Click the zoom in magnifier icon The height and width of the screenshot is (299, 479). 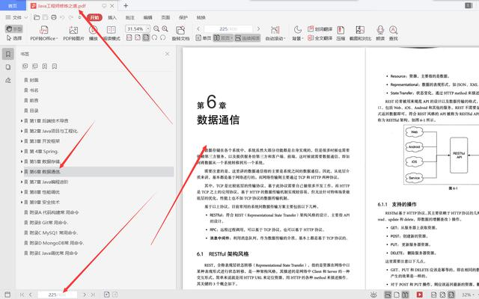[x=165, y=28]
